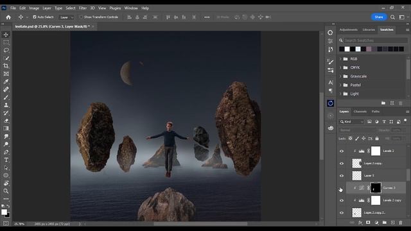Select the Crop tool
The width and height of the screenshot is (411, 231).
(x=6, y=65)
